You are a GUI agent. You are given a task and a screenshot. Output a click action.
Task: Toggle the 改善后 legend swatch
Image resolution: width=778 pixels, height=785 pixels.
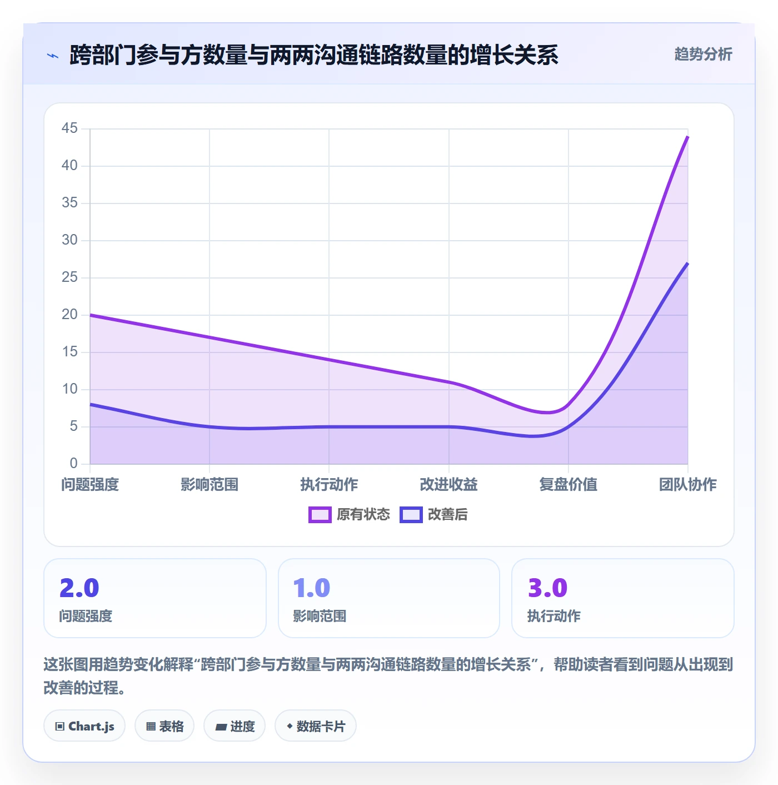tap(411, 515)
